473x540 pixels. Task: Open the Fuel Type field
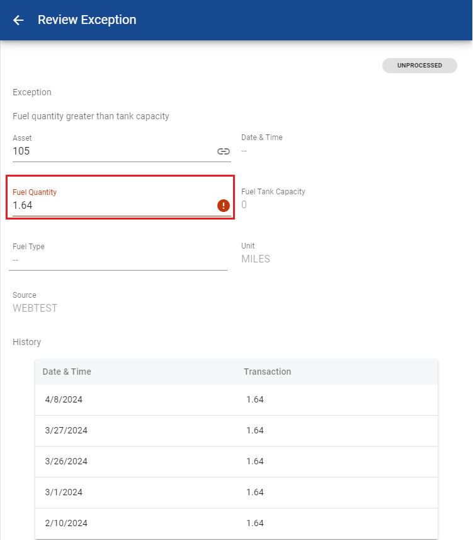[118, 260]
